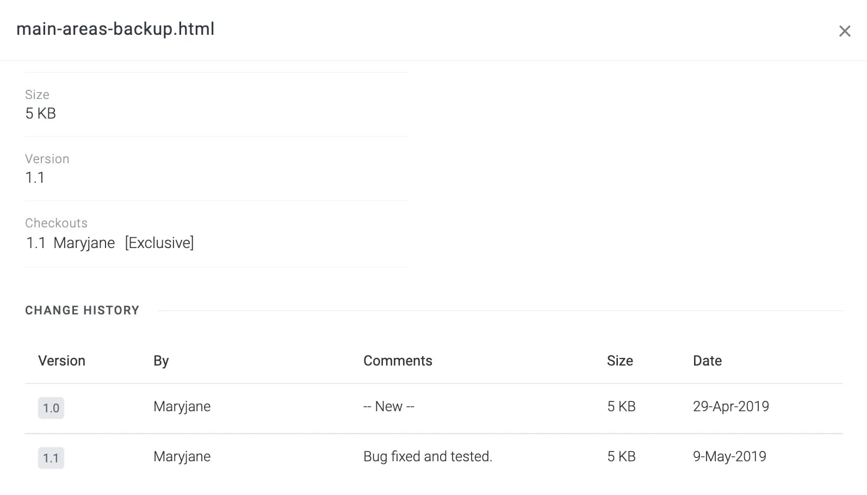Viewport: 867px width, 495px height.
Task: Click the Maryjane checkout entry
Action: coord(84,243)
